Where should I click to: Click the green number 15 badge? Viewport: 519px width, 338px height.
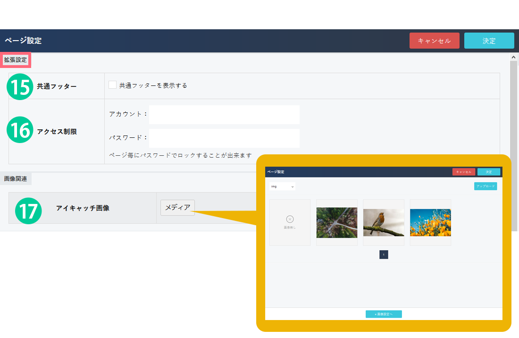coord(20,87)
